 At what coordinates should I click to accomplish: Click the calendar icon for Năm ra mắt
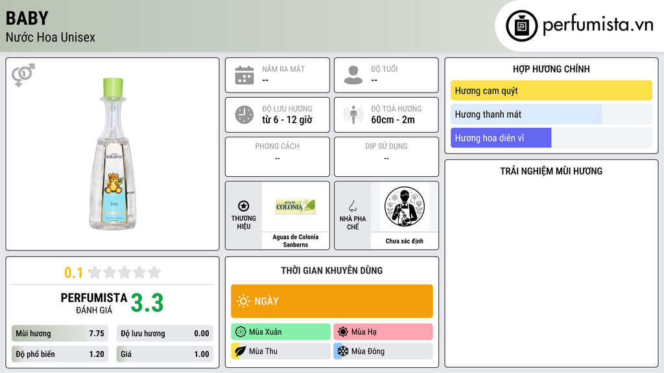244,75
